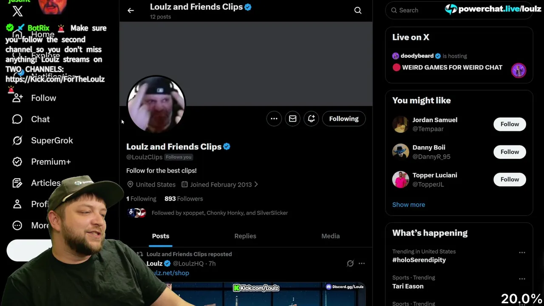This screenshot has width=544, height=306.
Task: Expand Show more suggestions
Action: tap(408, 204)
